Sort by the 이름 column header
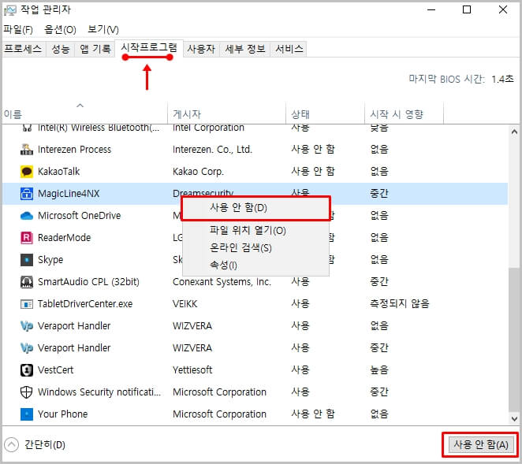The image size is (522, 464). click(84, 113)
